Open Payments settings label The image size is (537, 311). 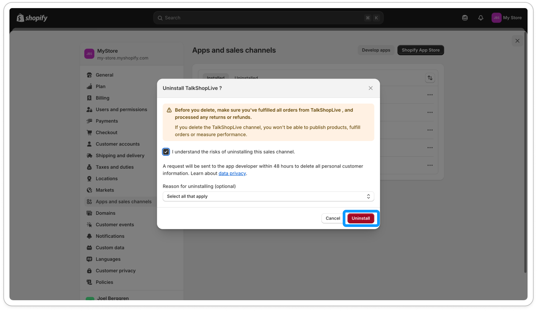pyautogui.click(x=107, y=121)
